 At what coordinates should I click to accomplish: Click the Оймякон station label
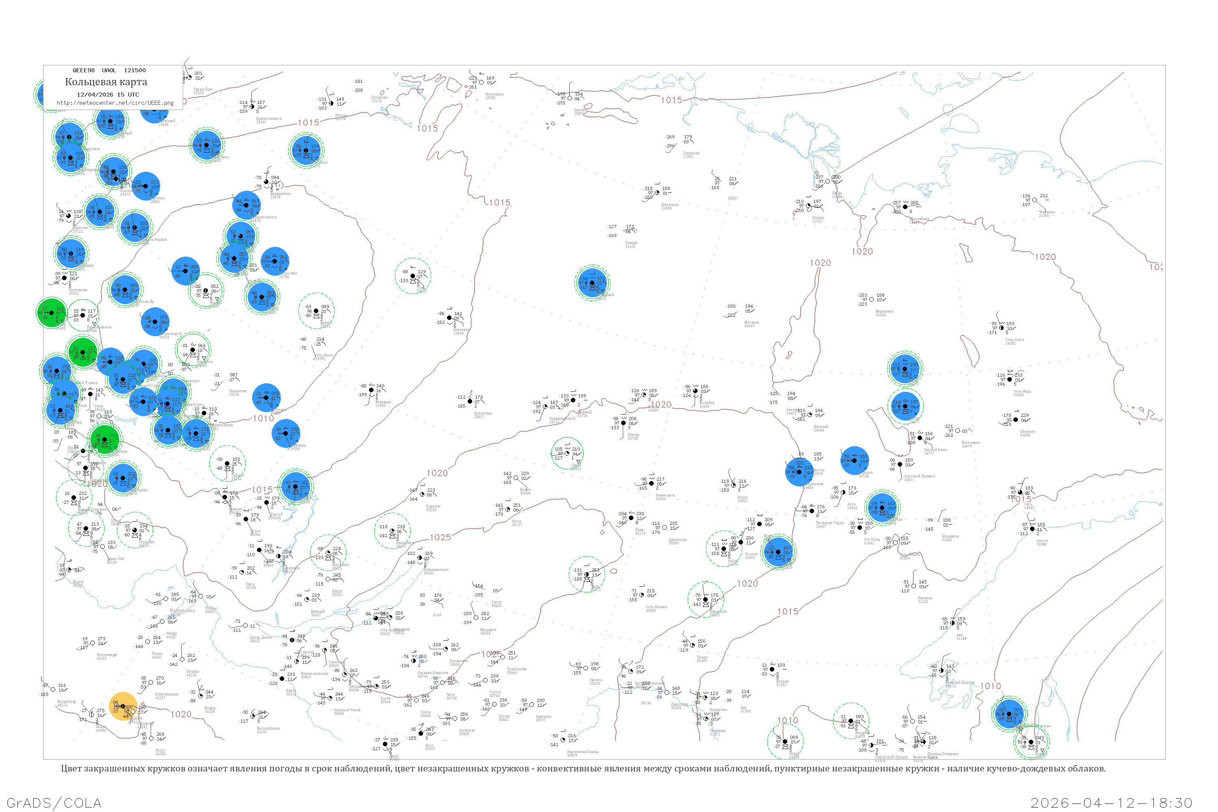point(1028,431)
